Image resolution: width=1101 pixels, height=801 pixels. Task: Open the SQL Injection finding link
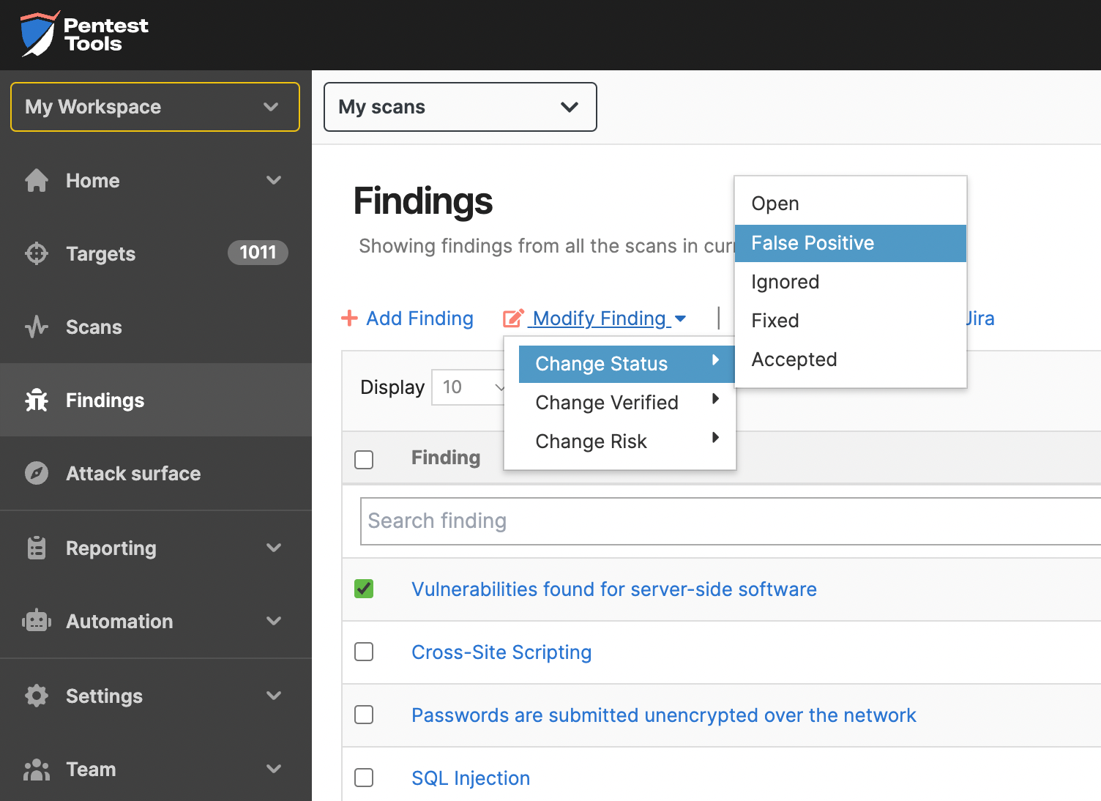click(x=470, y=778)
